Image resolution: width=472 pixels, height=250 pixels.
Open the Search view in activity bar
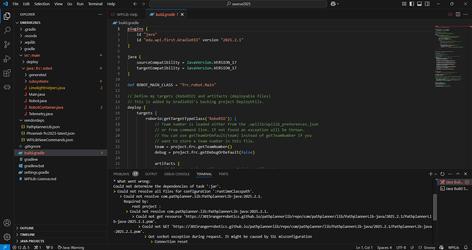[7, 30]
